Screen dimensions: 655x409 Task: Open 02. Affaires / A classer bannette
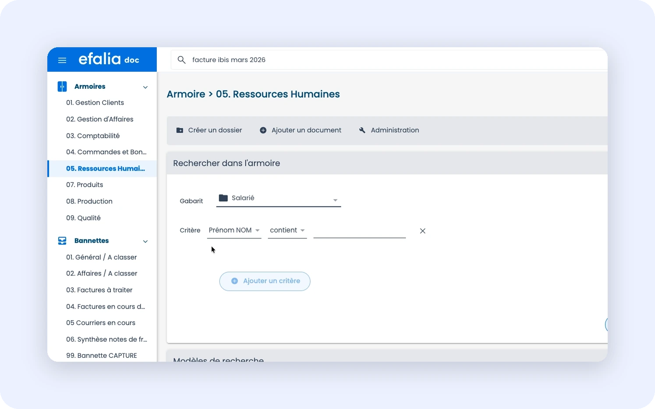pos(102,274)
